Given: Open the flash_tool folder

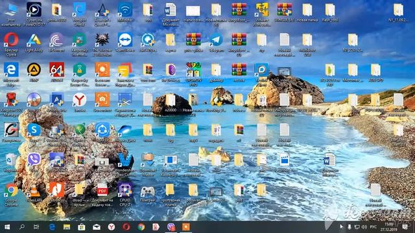Looking at the screenshot, I should click(330, 12).
